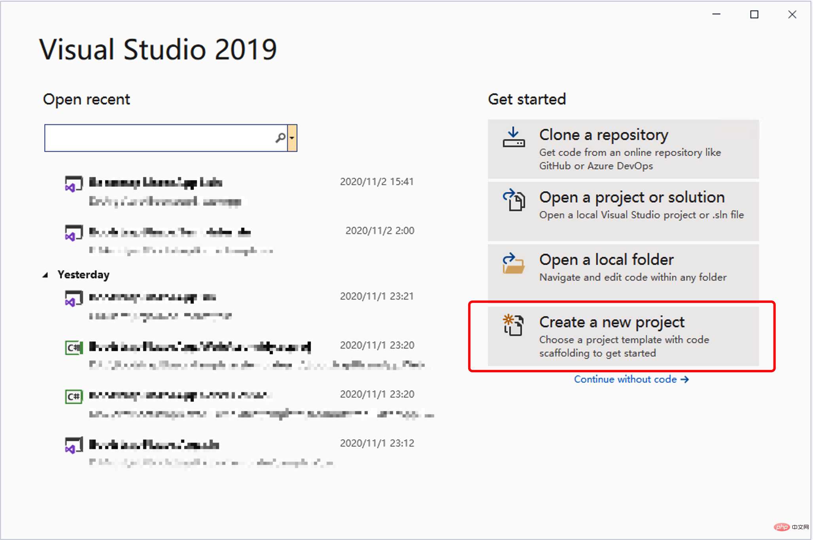Screen dimensions: 813x540
Task: Click solution icon of item dated 2020/11/1 23:21
Action: tap(74, 298)
